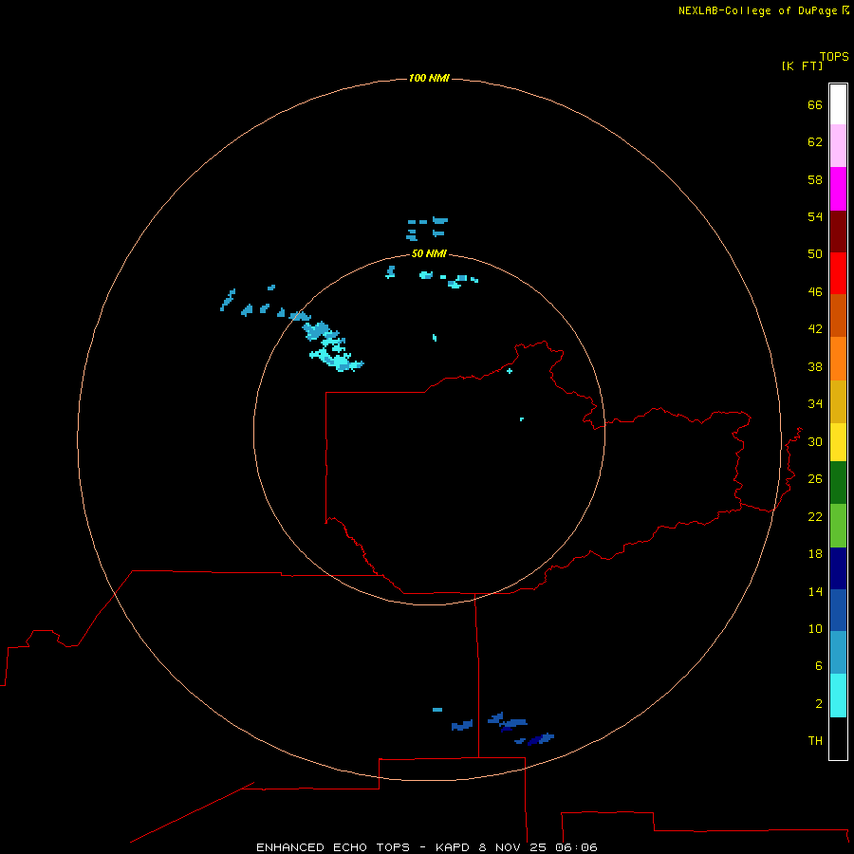854x854 pixels.
Task: Click the 14 legend value
Action: coord(815,591)
